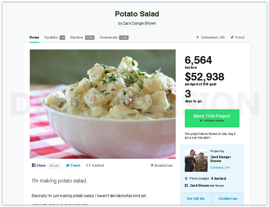Click the Facebook Share icon
This screenshot has height=207, width=269.
(x=34, y=165)
